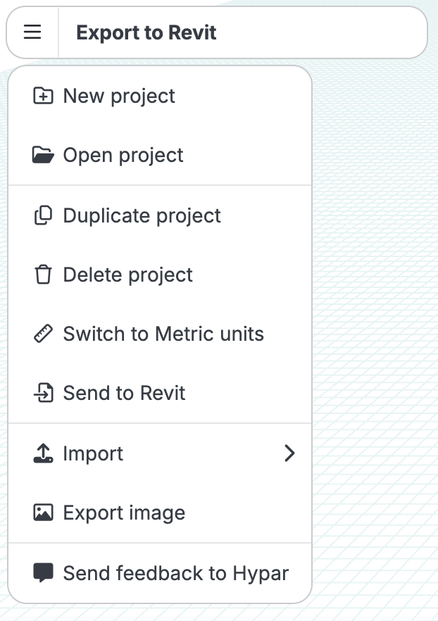The width and height of the screenshot is (438, 621).
Task: Click the hamburger menu icon
Action: [x=32, y=32]
